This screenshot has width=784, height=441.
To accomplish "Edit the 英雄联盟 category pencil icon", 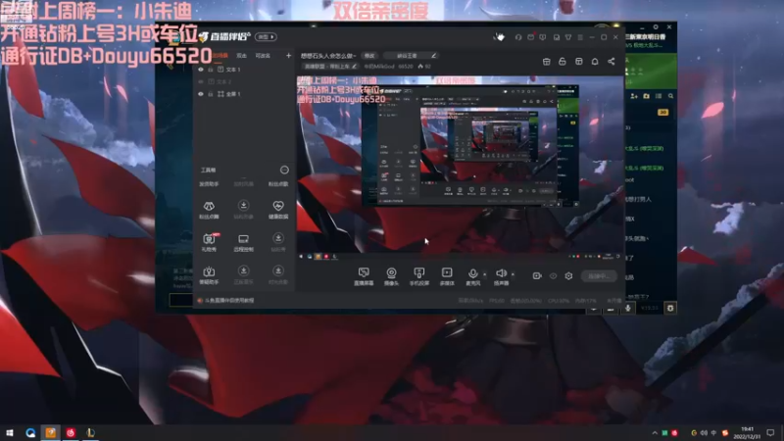I will tap(354, 66).
